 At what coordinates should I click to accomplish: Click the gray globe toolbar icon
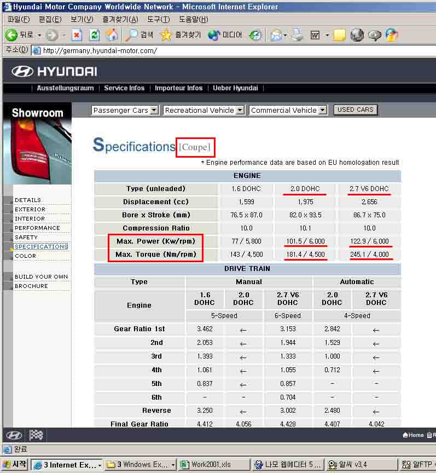[x=357, y=35]
